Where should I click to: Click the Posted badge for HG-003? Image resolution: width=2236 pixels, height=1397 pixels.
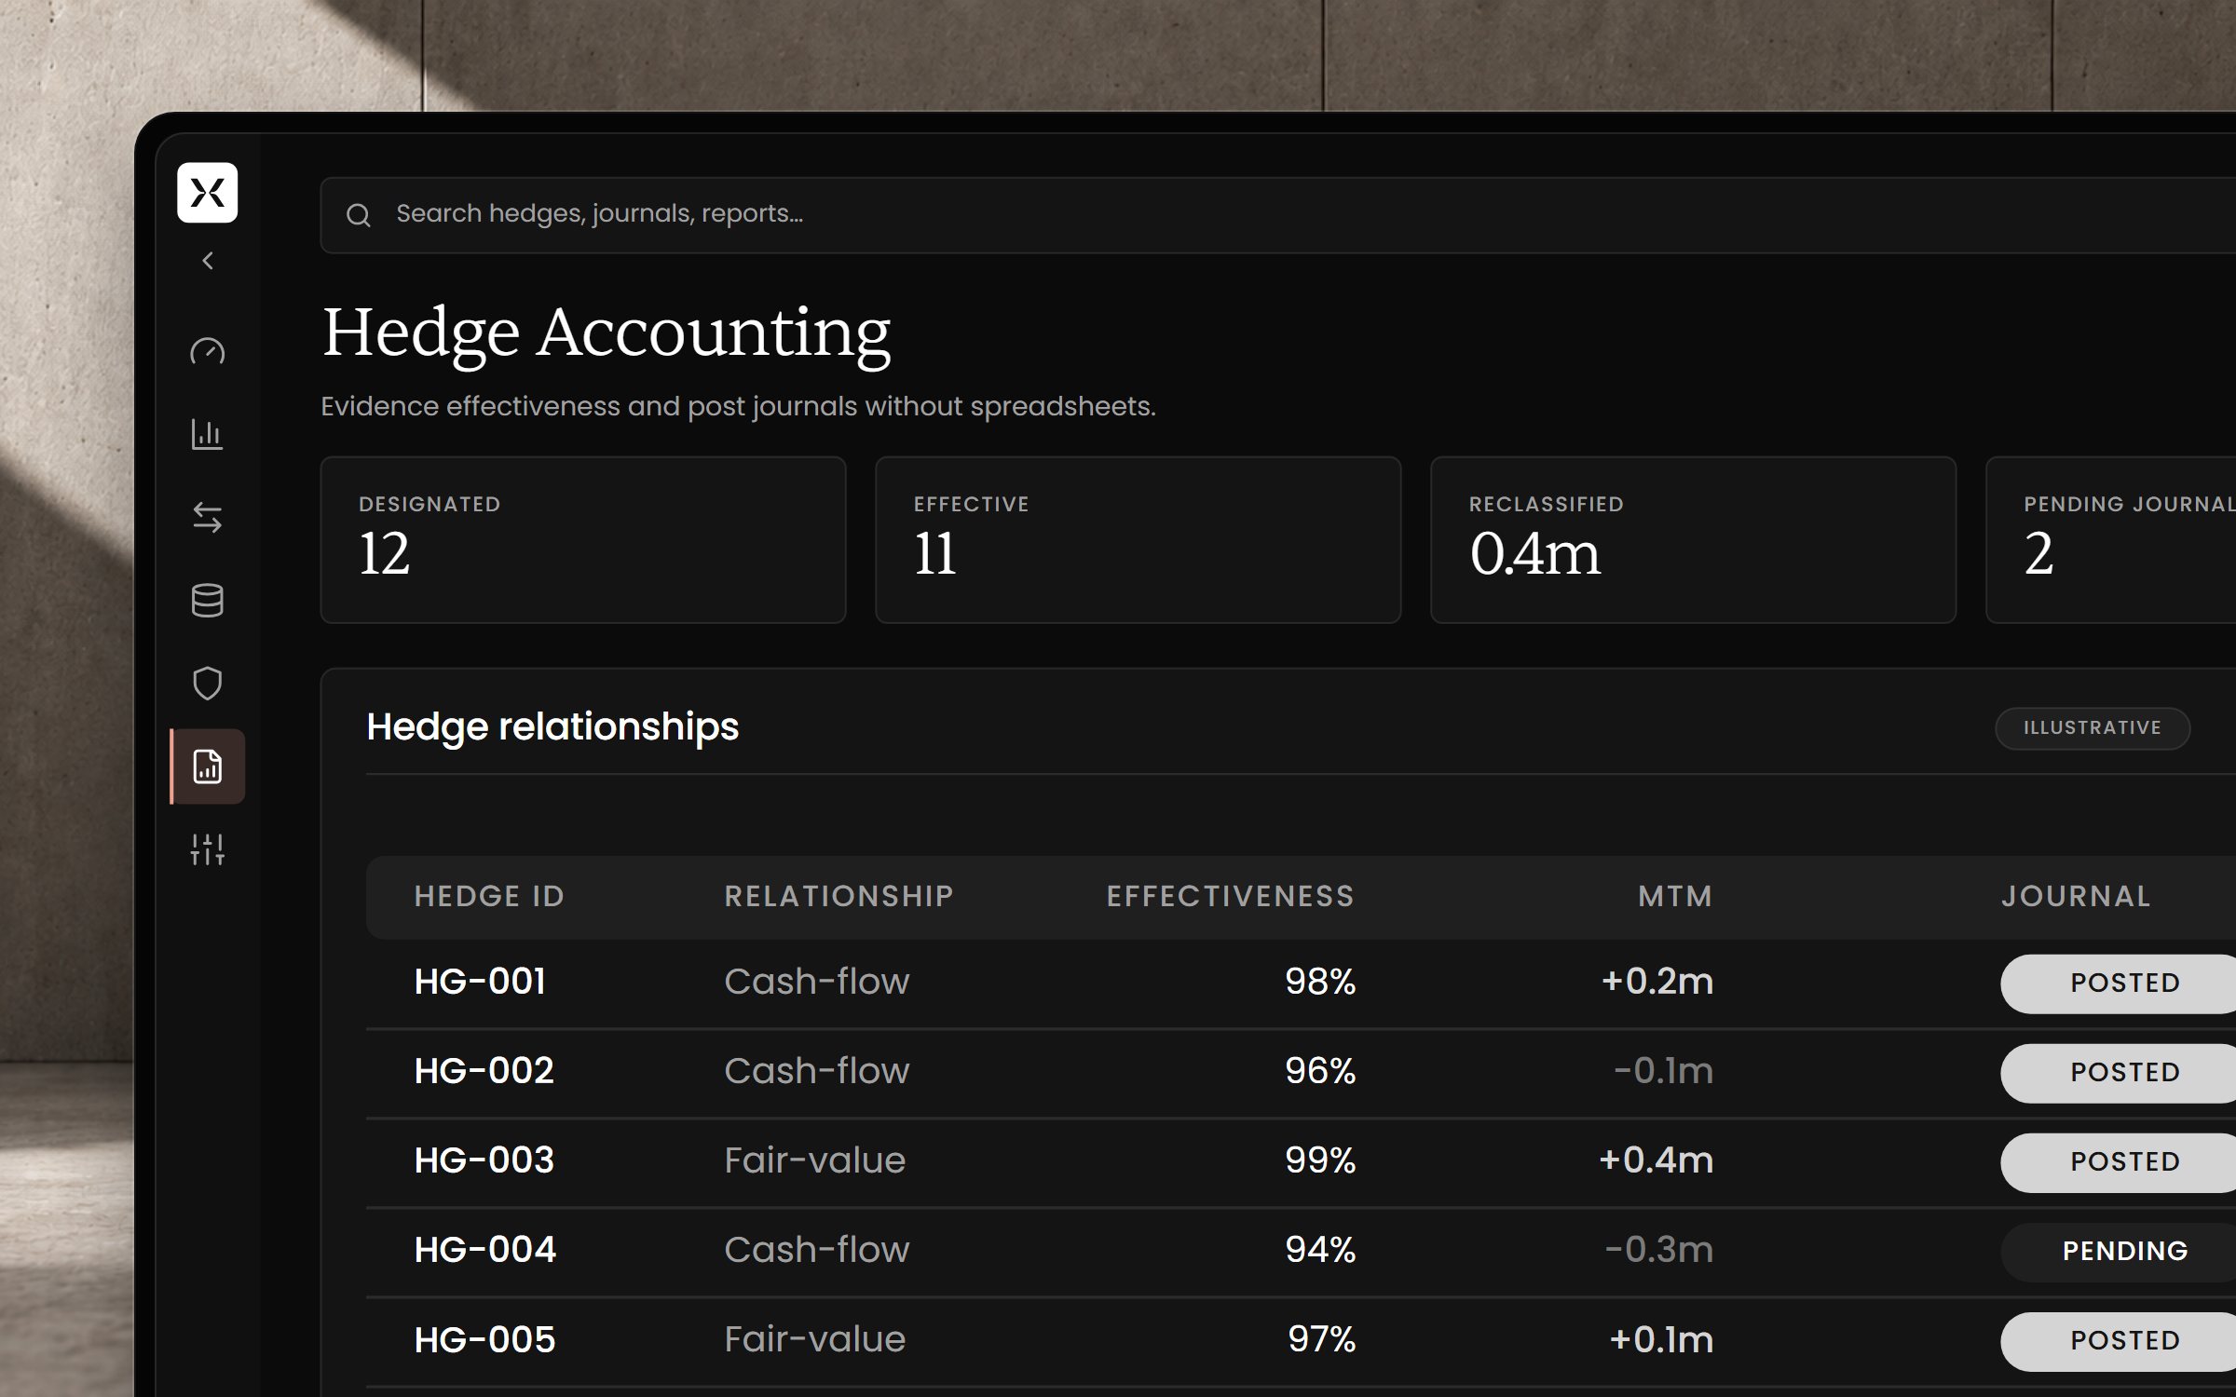tap(2119, 1162)
